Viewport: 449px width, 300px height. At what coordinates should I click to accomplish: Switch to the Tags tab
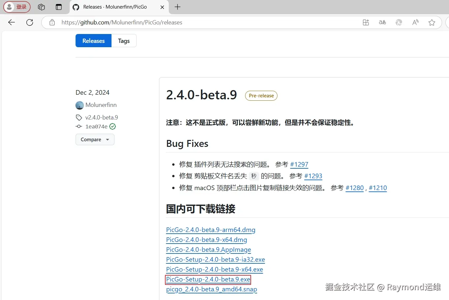click(x=124, y=41)
